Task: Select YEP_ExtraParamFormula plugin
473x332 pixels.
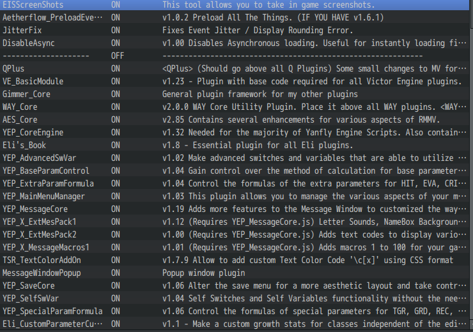Action: [x=48, y=183]
